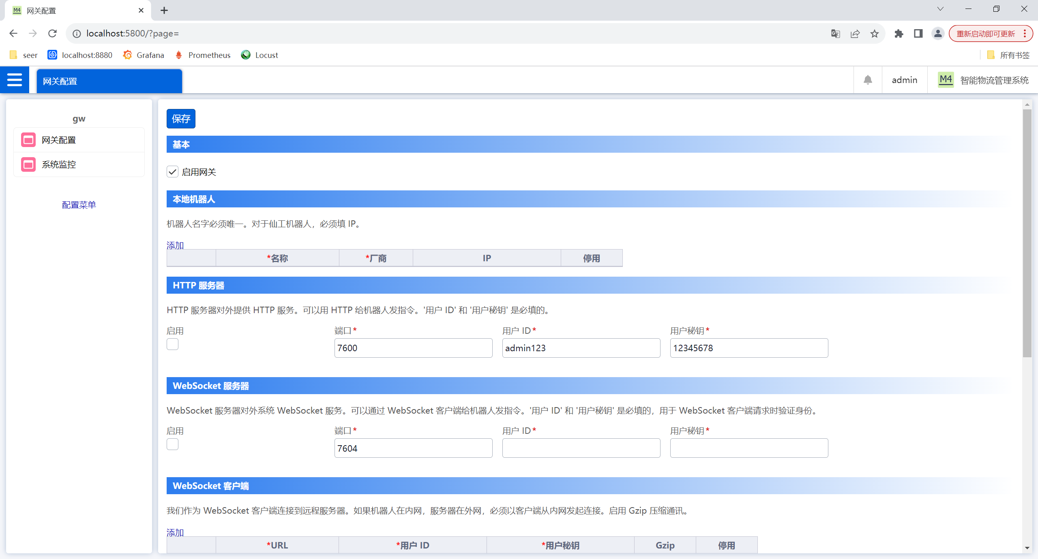1038x559 pixels.
Task: Expand the tab search chevron
Action: pos(940,9)
